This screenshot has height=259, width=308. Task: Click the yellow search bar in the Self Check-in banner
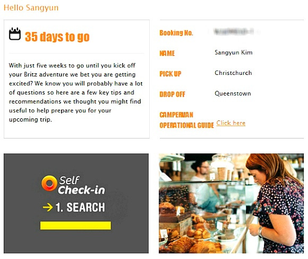pos(75,226)
